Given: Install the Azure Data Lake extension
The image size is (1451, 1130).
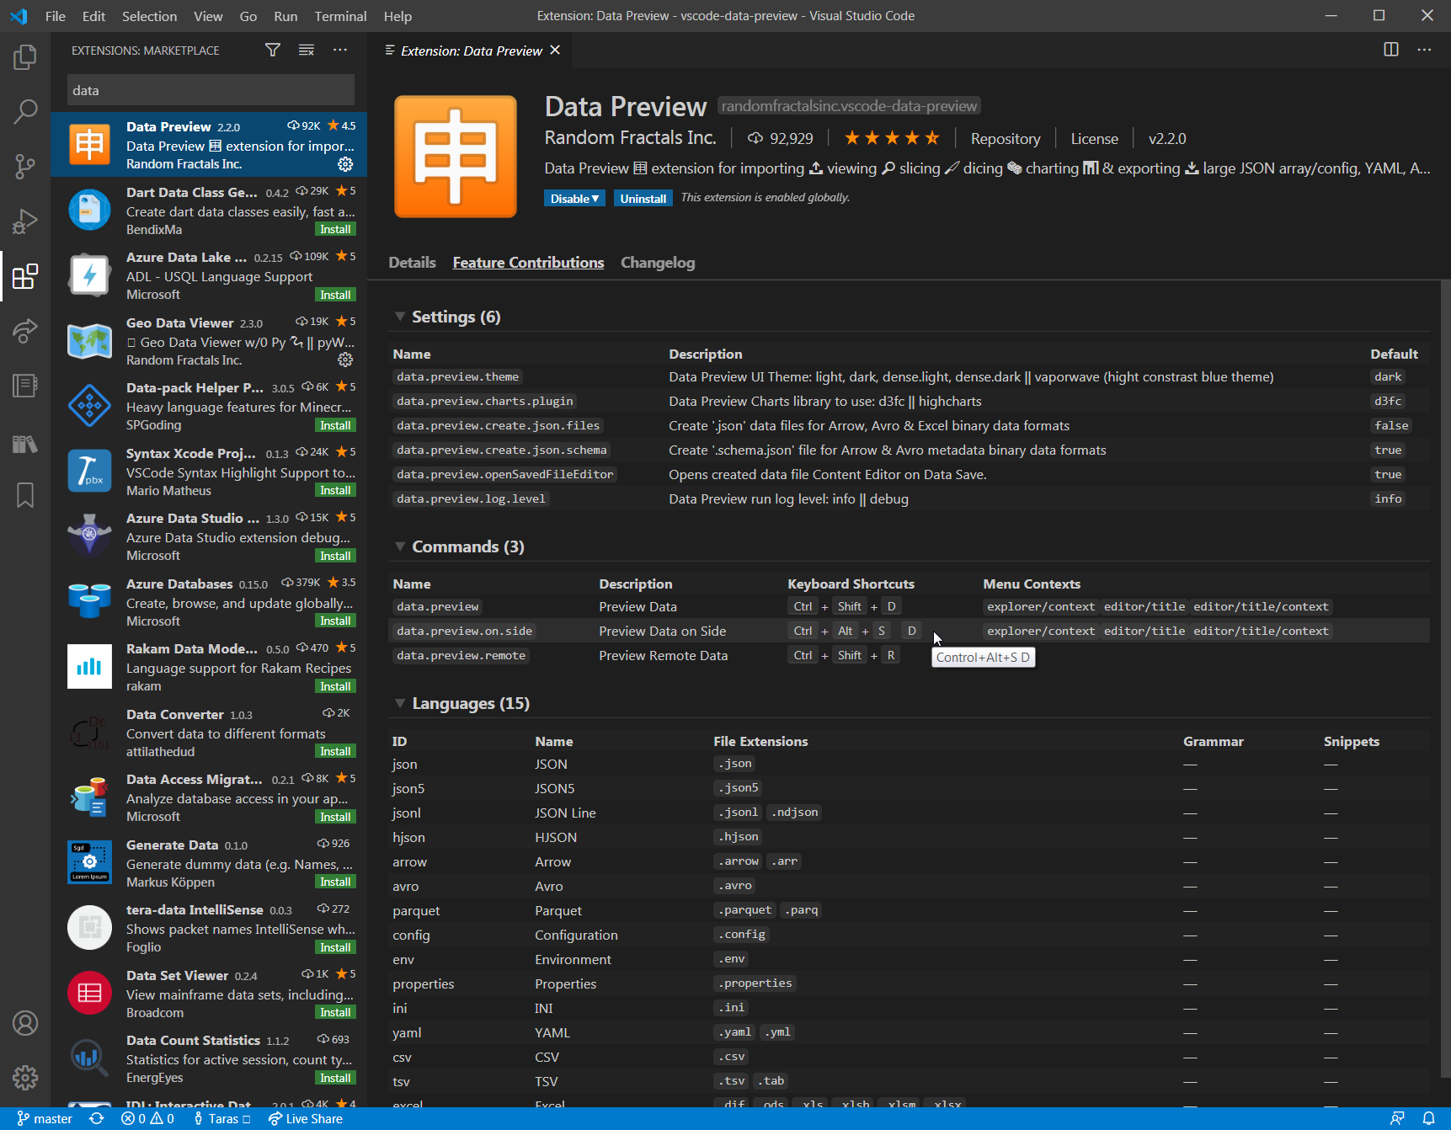Looking at the screenshot, I should [x=335, y=295].
